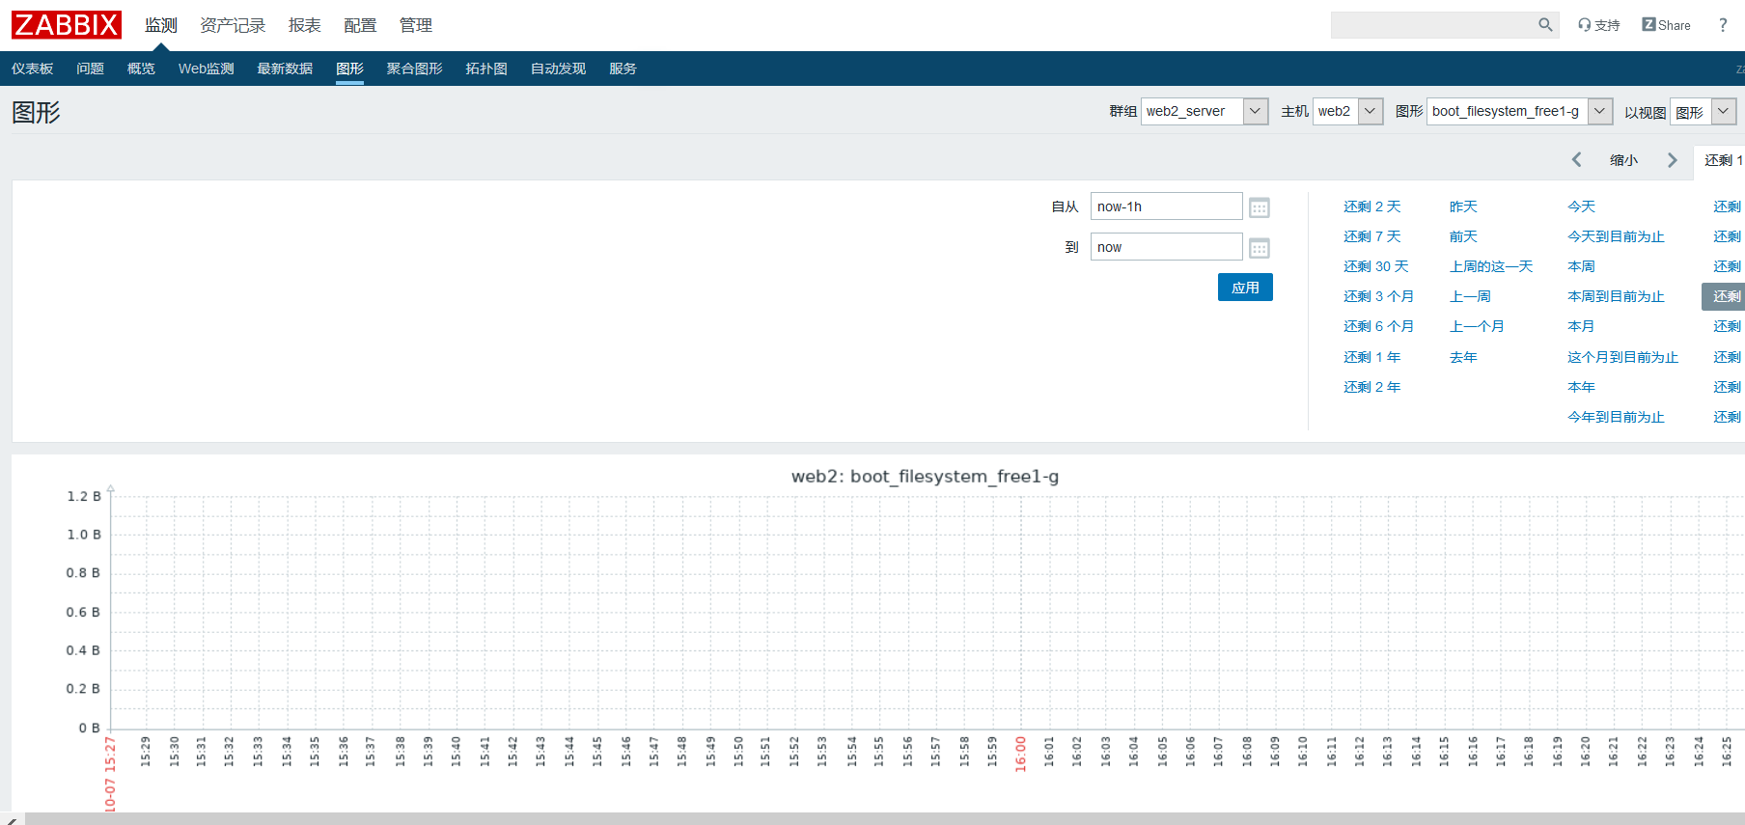
Task: Click the 应用 apply button
Action: (x=1245, y=288)
